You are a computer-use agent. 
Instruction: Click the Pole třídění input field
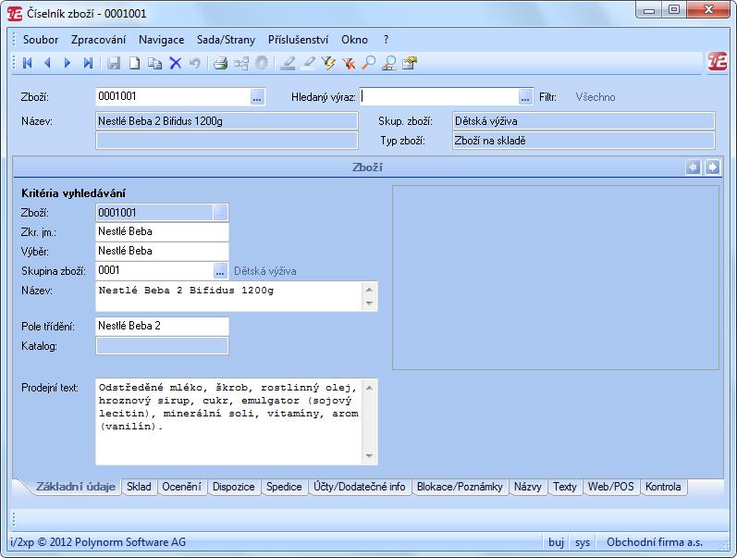coord(162,326)
